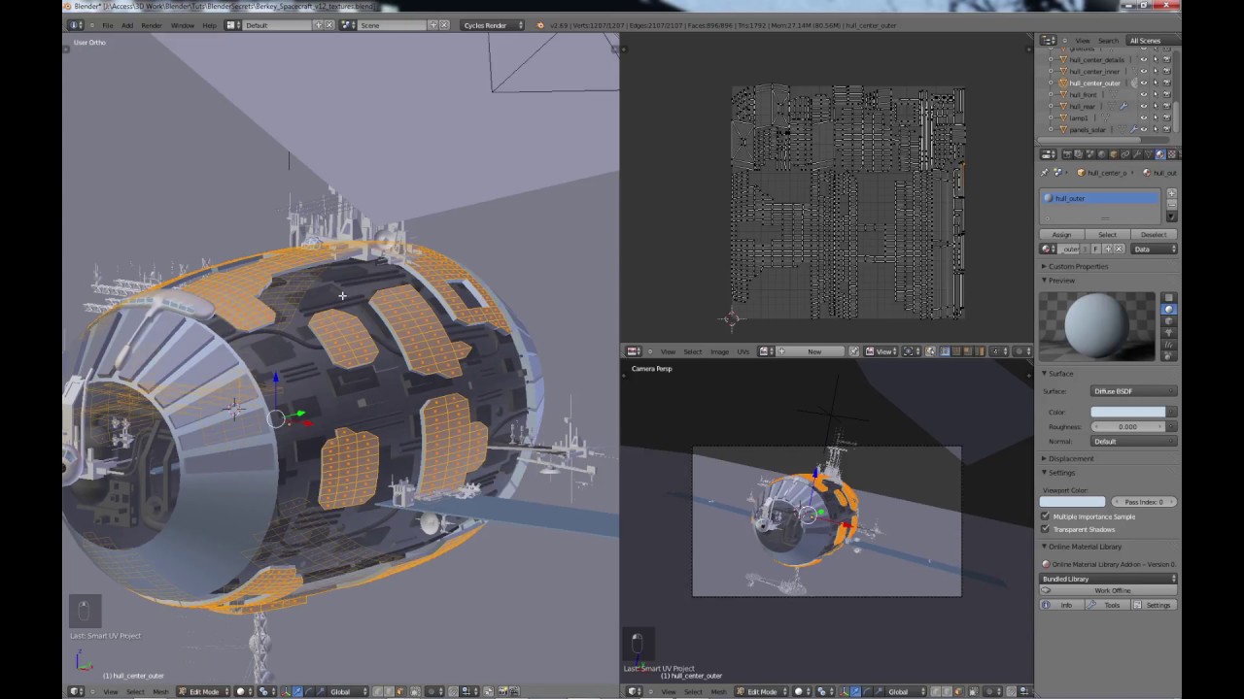Open the Window menu
Image resolution: width=1244 pixels, height=699 pixels.
(182, 25)
